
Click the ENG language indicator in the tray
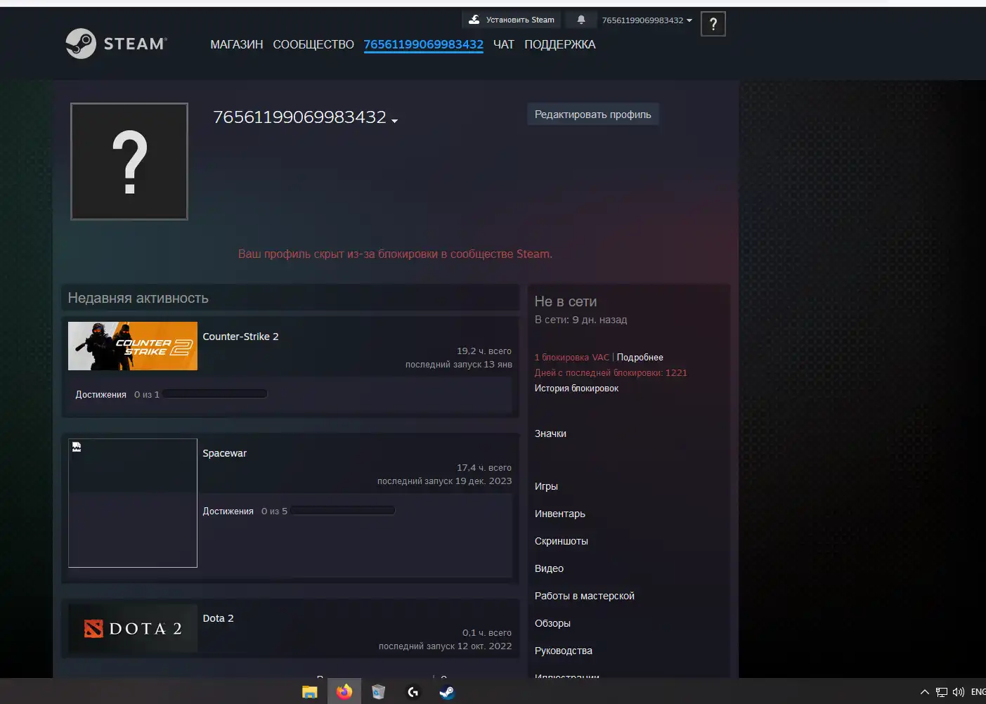coord(978,692)
